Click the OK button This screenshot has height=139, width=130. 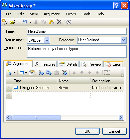[87, 131]
